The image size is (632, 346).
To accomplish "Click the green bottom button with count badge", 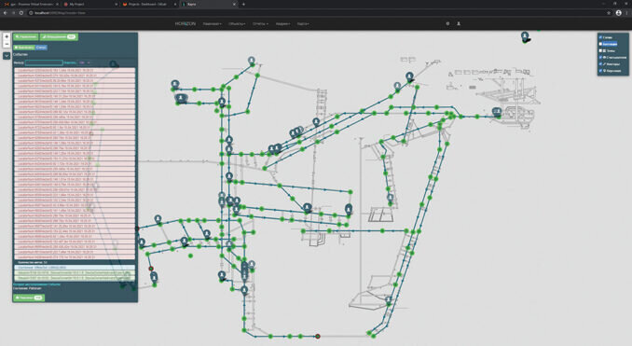I will (x=29, y=298).
